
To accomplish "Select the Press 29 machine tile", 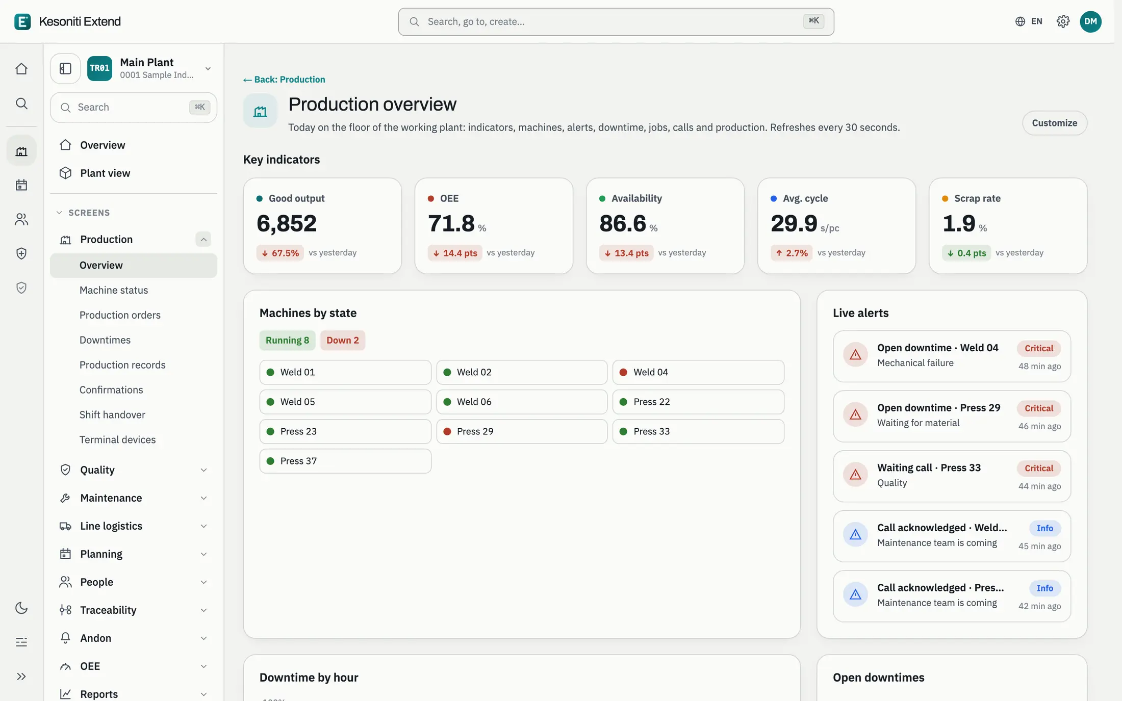I will click(x=522, y=431).
